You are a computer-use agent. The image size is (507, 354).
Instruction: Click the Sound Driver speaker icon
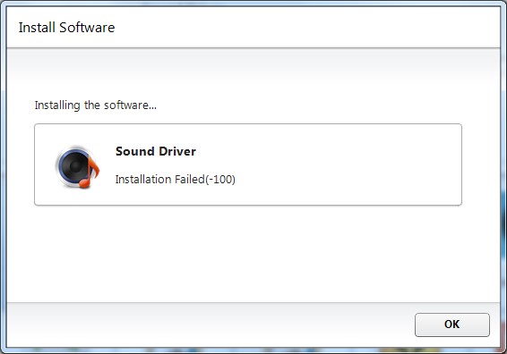pyautogui.click(x=77, y=166)
